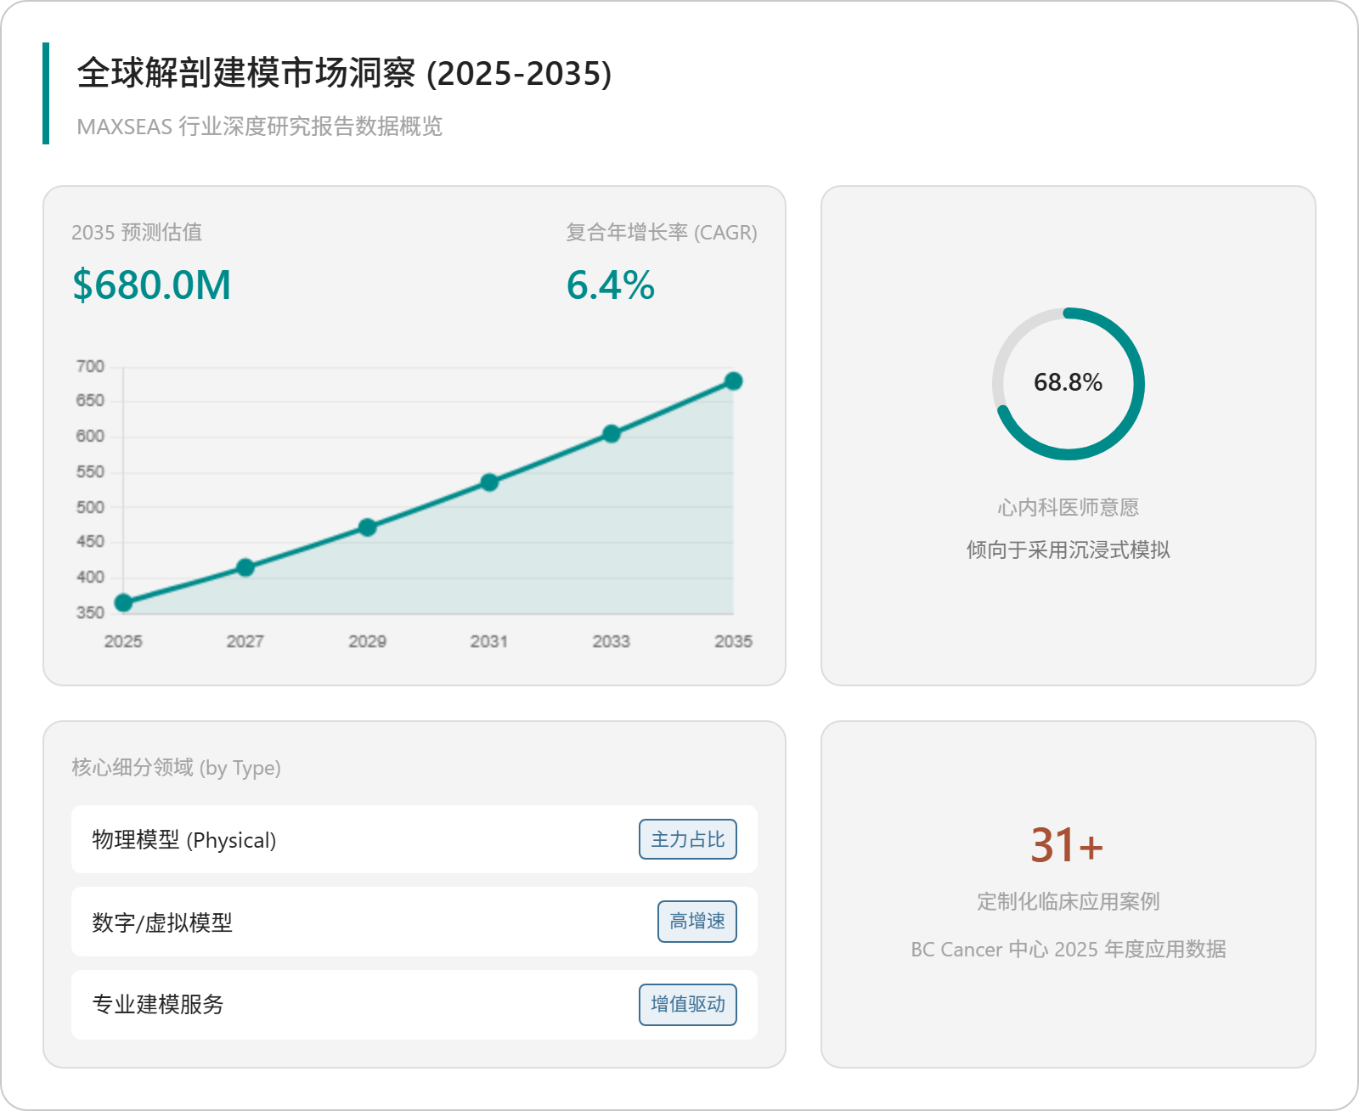The image size is (1359, 1111).
Task: Click the 主力占比 badge
Action: [x=688, y=839]
